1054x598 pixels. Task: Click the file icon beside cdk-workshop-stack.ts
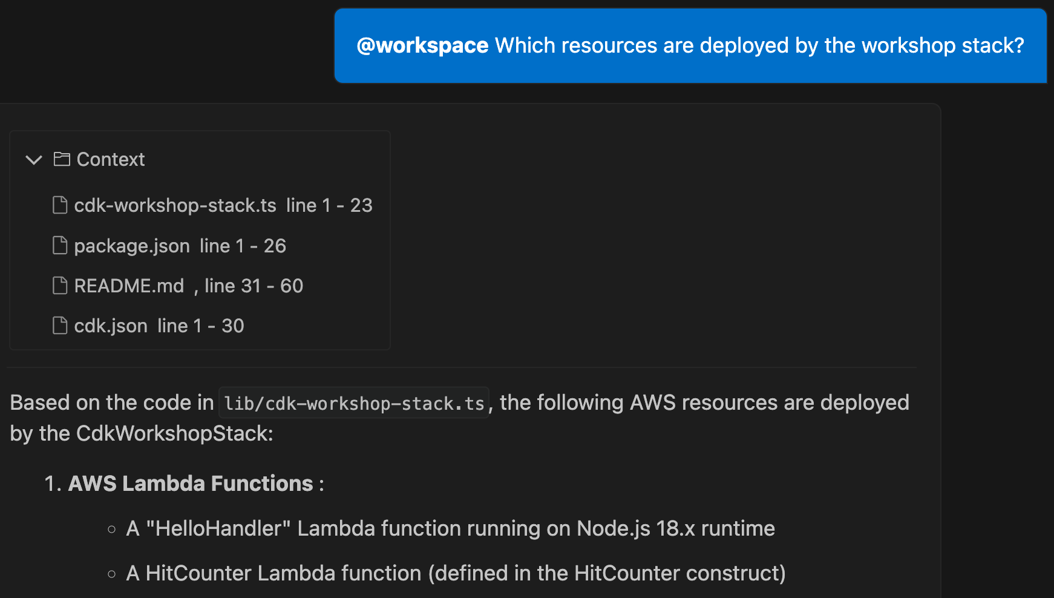(60, 205)
